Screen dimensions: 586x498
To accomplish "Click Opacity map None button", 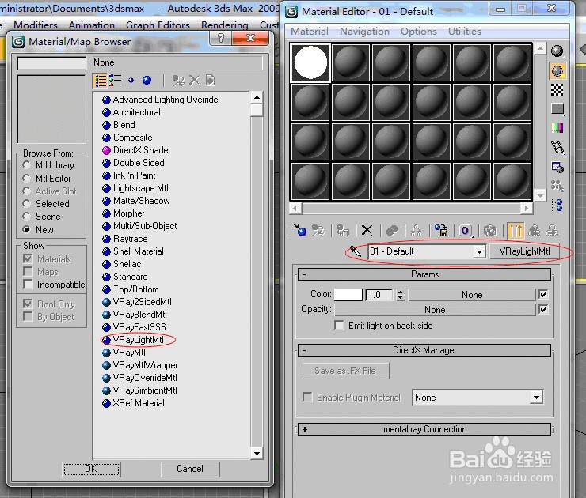I will 435,310.
